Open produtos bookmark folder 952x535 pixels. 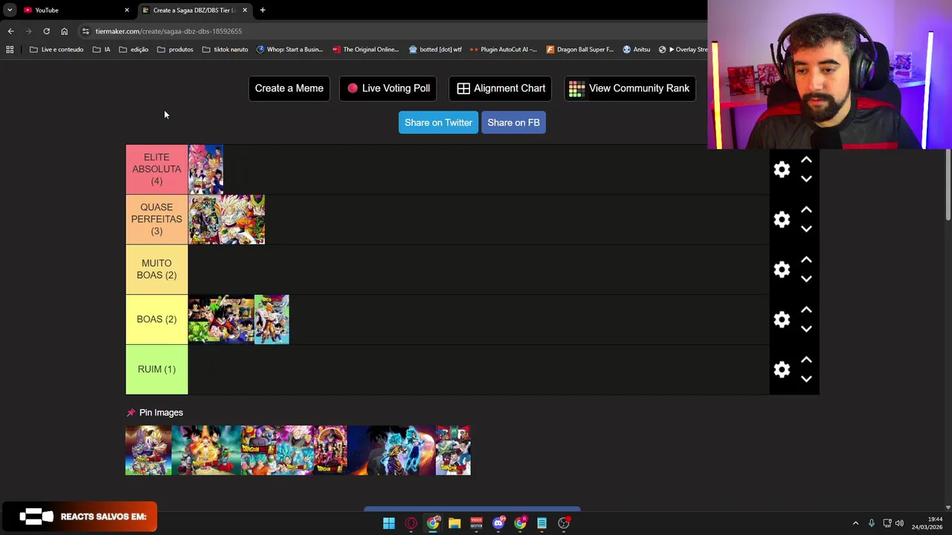[x=176, y=50]
